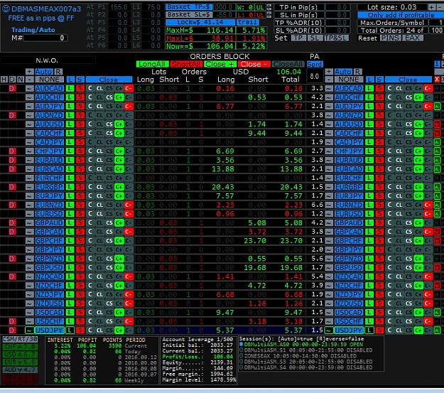Screen dimensions: 444x393
Task: Click the stepper arrows beside Basket TP W: 0 UL
Action: tap(269, 7)
